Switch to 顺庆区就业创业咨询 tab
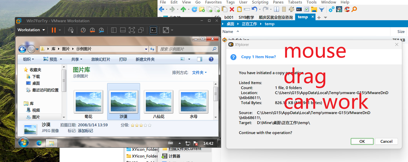 [x=276, y=17]
